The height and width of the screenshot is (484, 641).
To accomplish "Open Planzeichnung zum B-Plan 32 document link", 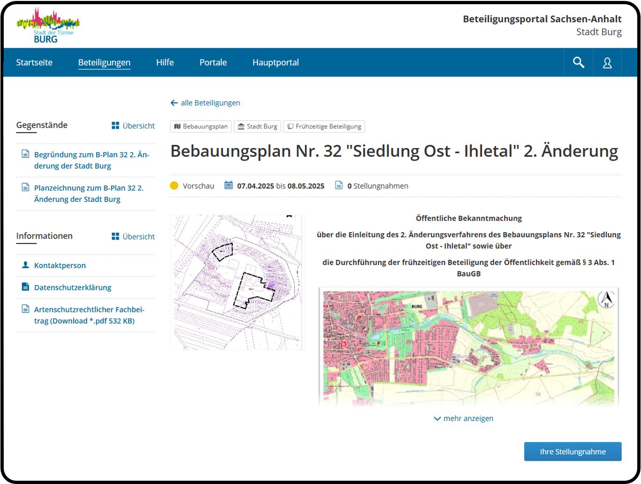I will click(89, 193).
